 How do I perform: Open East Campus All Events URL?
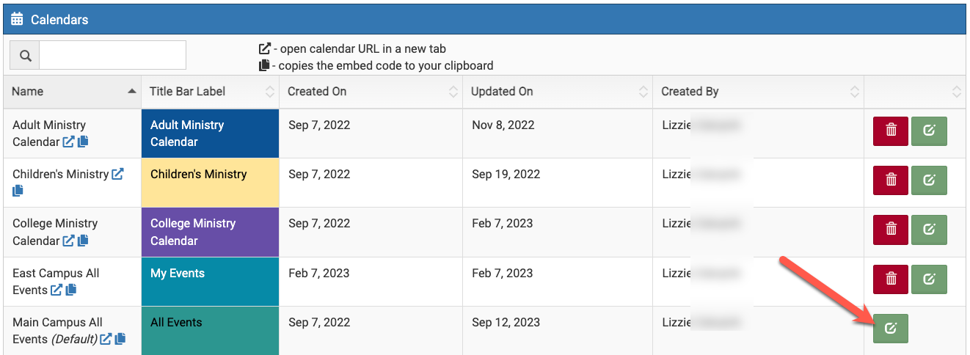pos(56,290)
